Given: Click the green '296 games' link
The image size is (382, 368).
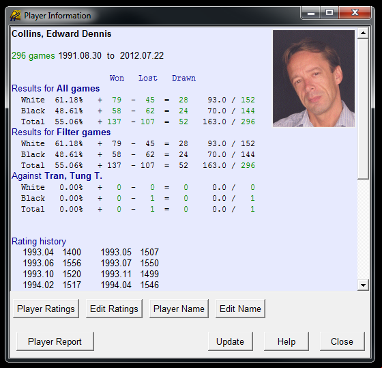Looking at the screenshot, I should pos(33,55).
